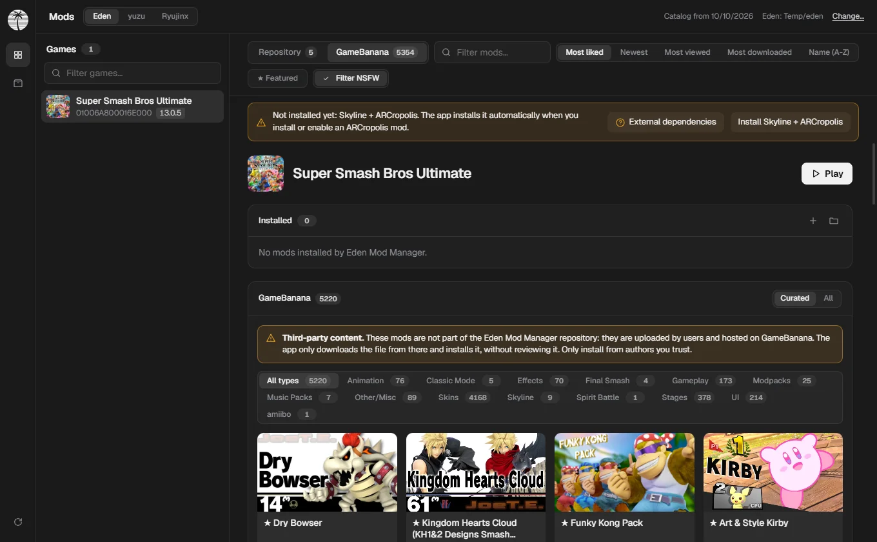Switch to the Ryujinx emulator tab
877x542 pixels.
click(175, 16)
